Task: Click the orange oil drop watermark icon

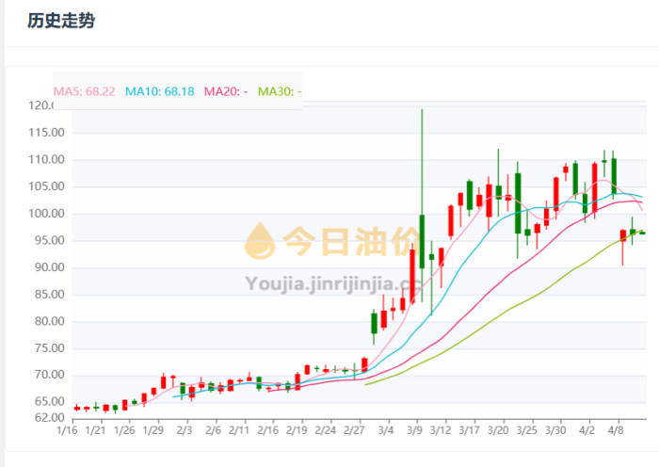Action: point(261,241)
